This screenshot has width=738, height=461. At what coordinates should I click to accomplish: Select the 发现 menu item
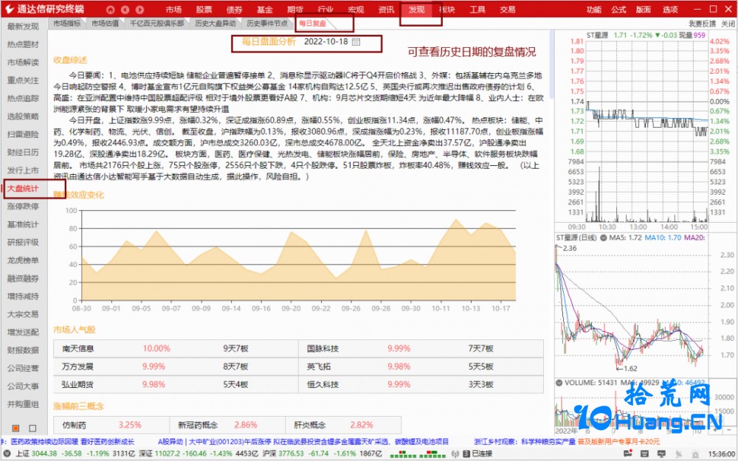(x=416, y=10)
